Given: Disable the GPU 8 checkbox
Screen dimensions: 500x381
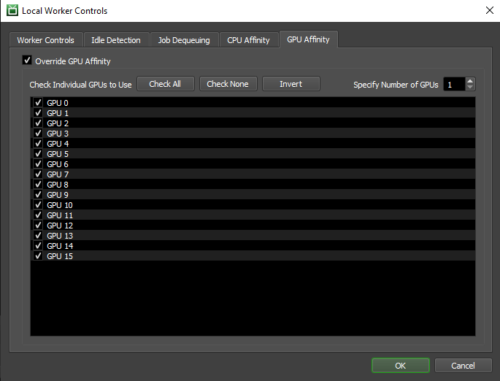Looking at the screenshot, I should point(38,184).
